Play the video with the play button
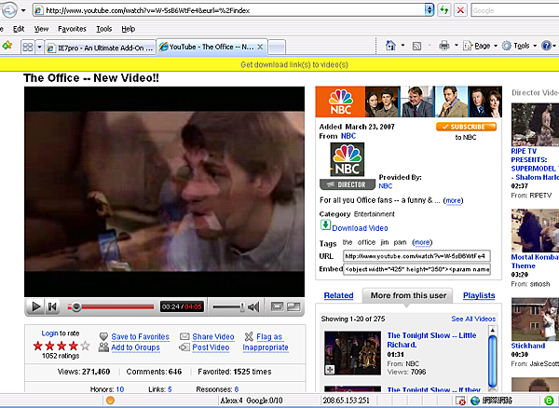The image size is (559, 408). pos(35,306)
